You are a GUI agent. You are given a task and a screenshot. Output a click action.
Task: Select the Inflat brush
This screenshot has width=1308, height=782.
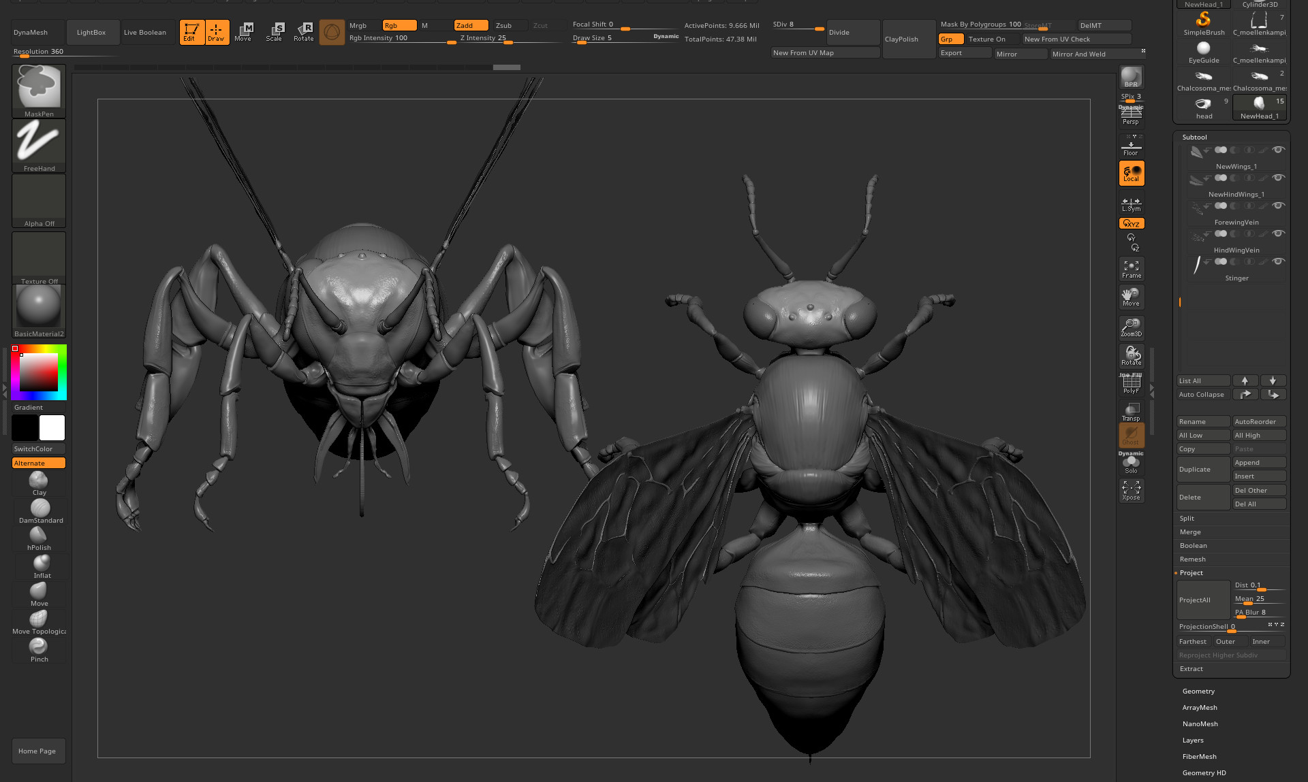pos(42,567)
